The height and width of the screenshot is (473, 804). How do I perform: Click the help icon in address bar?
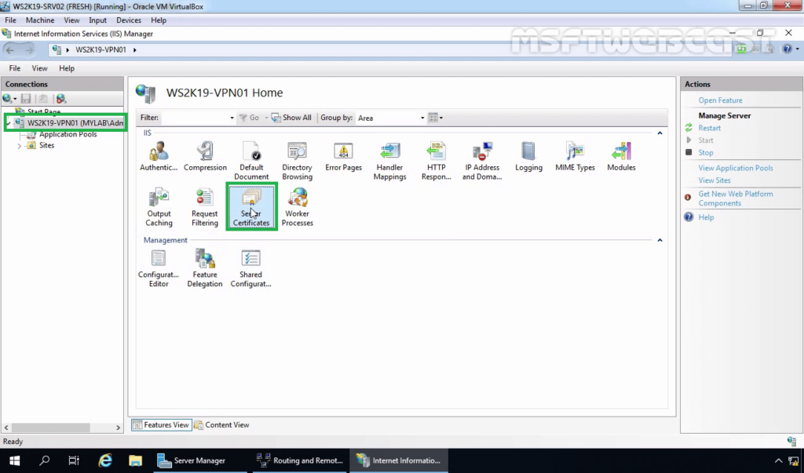point(788,49)
